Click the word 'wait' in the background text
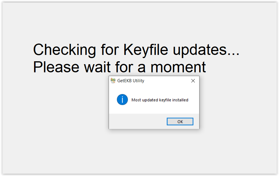 tap(97, 67)
